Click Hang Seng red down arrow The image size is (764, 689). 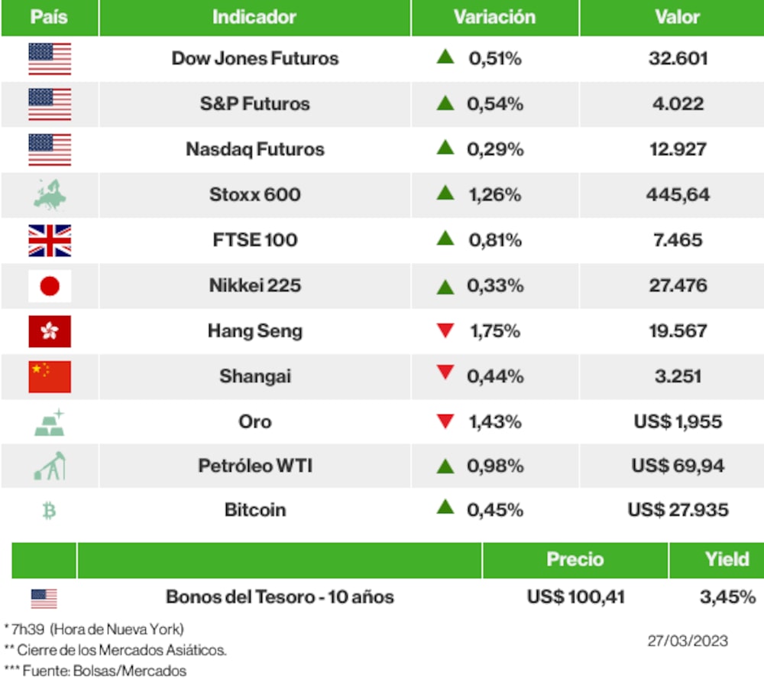tap(445, 331)
